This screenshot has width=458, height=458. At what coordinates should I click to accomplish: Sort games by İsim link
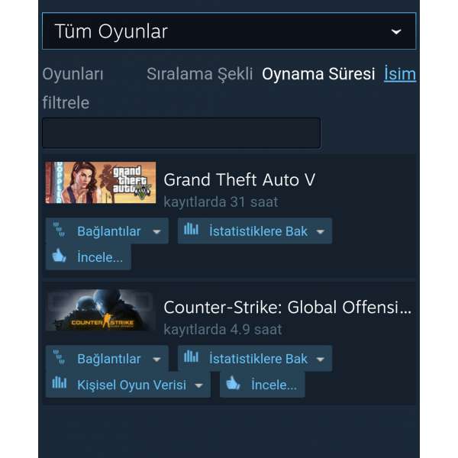pyautogui.click(x=400, y=74)
